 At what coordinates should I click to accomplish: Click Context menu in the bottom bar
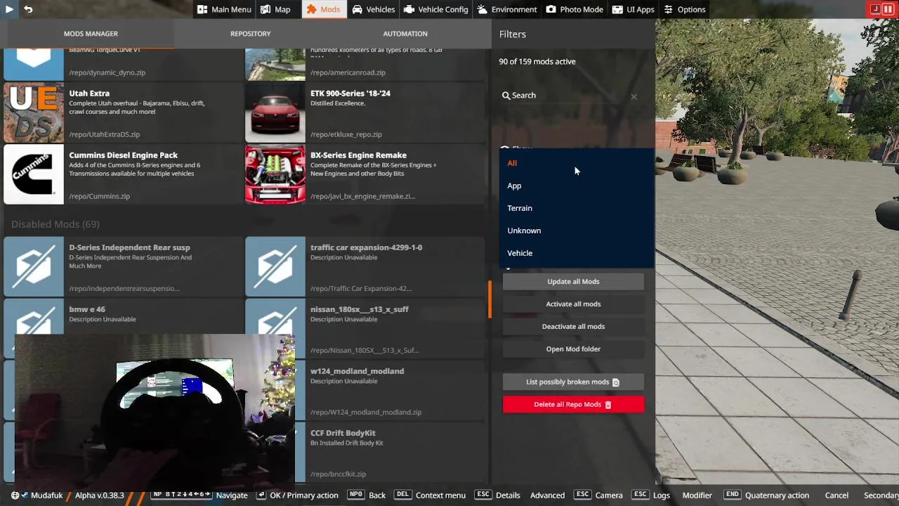pyautogui.click(x=440, y=495)
